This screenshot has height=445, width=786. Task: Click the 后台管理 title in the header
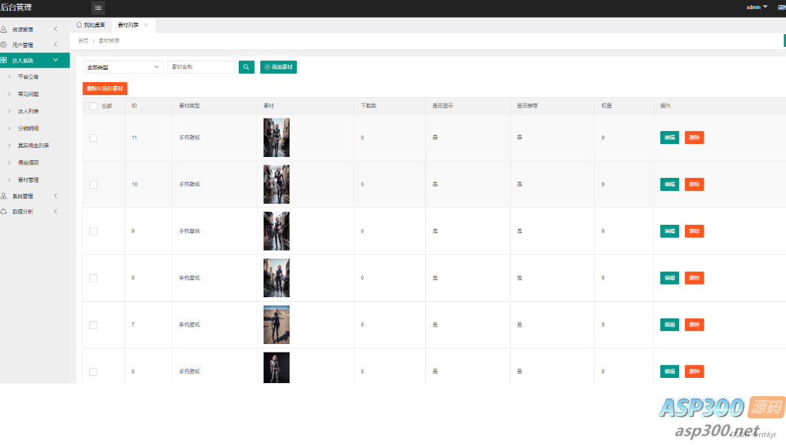[16, 8]
